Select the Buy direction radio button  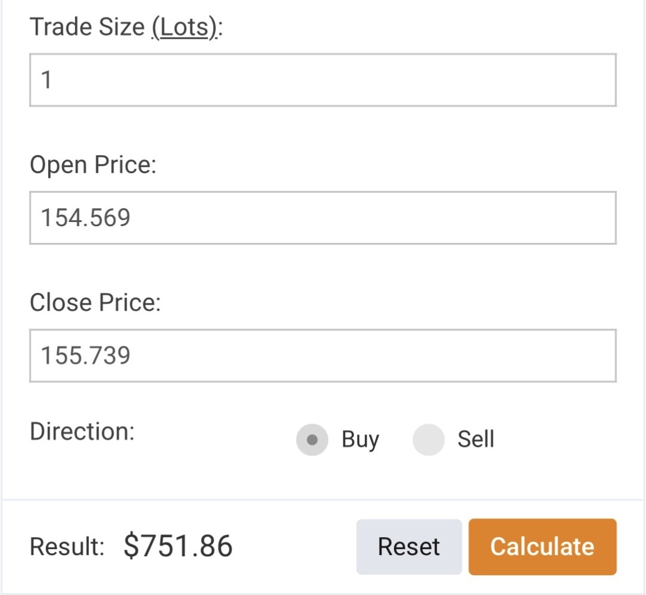click(312, 440)
